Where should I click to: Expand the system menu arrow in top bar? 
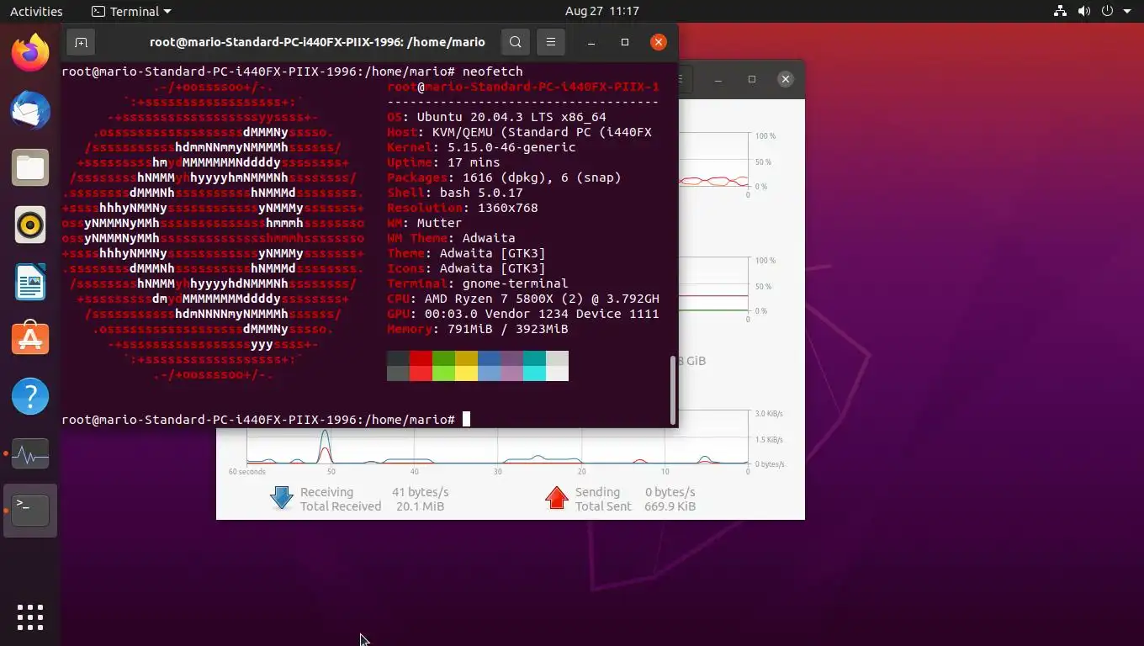pyautogui.click(x=1126, y=12)
